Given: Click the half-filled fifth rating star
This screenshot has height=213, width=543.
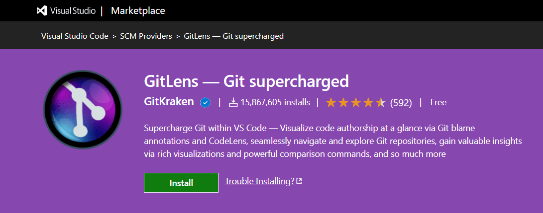Looking at the screenshot, I should point(381,103).
